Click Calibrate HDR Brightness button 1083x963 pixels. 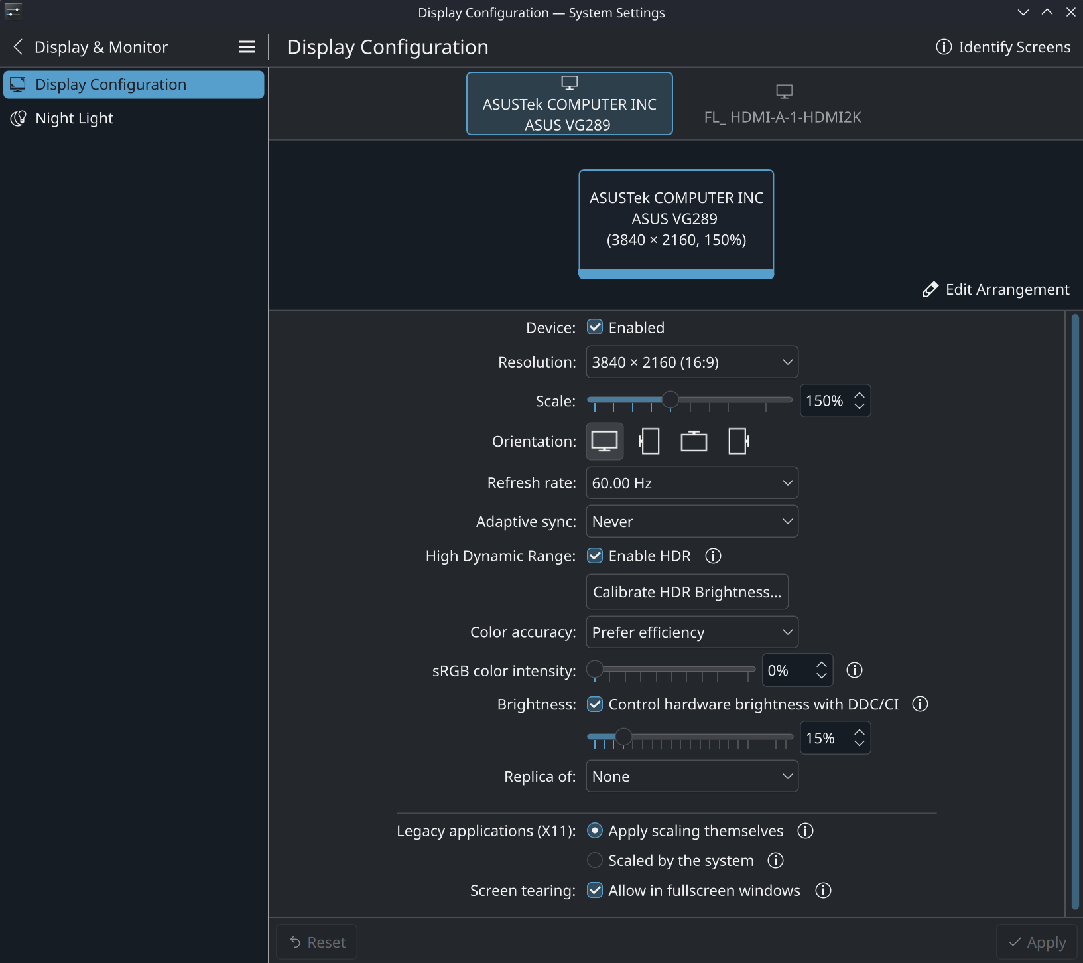click(x=687, y=592)
